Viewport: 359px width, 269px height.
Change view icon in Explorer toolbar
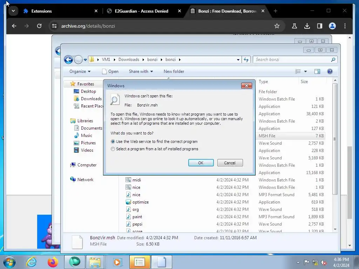(298, 71)
